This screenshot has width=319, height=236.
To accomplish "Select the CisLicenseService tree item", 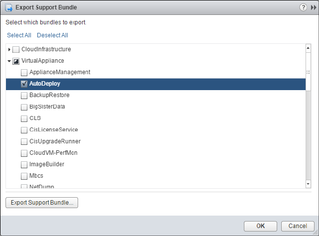I will coord(54,129).
